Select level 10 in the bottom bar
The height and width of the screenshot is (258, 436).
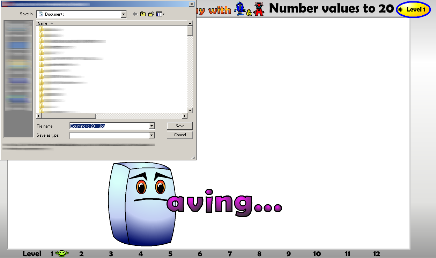coord(317,254)
